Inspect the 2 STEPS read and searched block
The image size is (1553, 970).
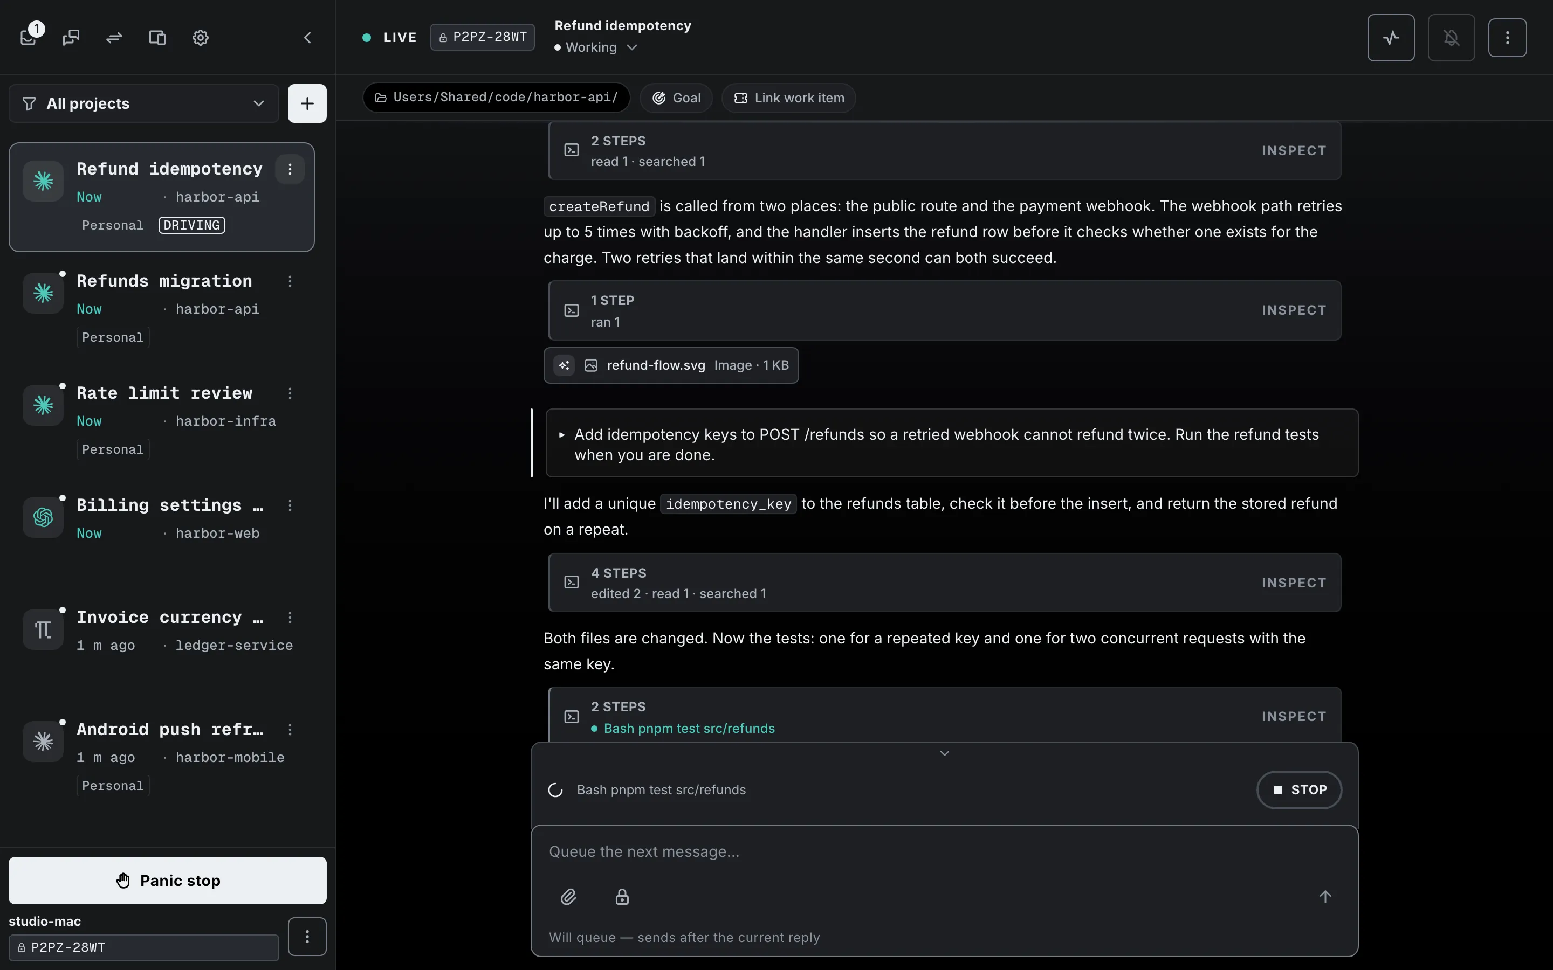1293,151
